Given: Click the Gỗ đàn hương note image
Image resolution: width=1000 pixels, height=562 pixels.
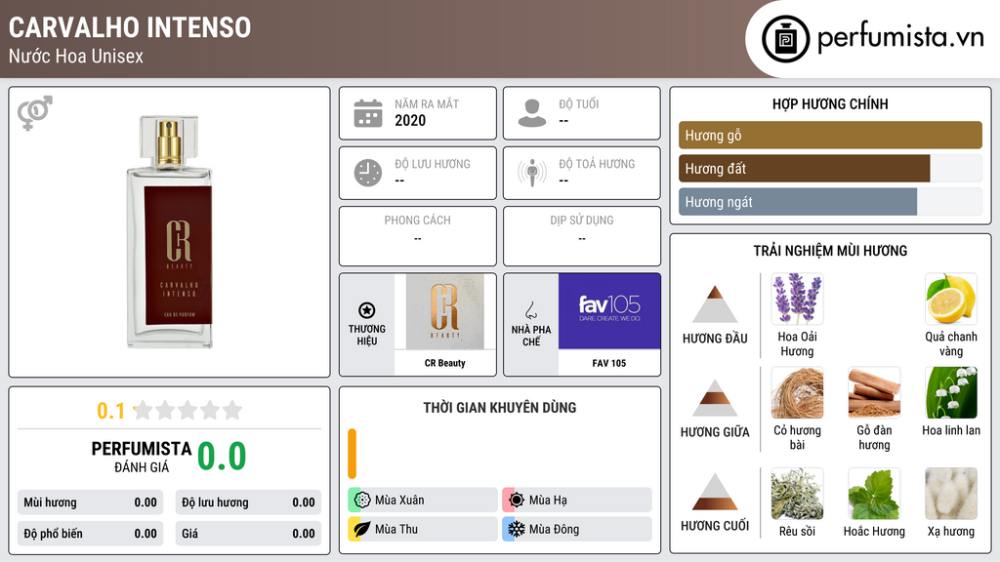Looking at the screenshot, I should click(x=874, y=392).
